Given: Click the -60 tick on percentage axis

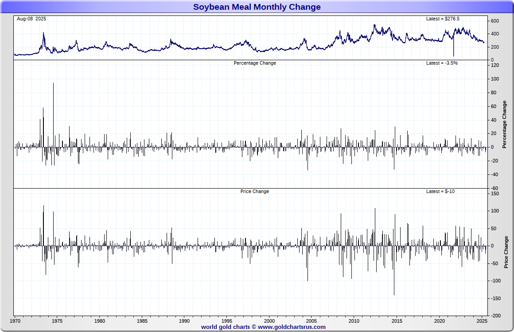Looking at the screenshot, I should pyautogui.click(x=494, y=188).
